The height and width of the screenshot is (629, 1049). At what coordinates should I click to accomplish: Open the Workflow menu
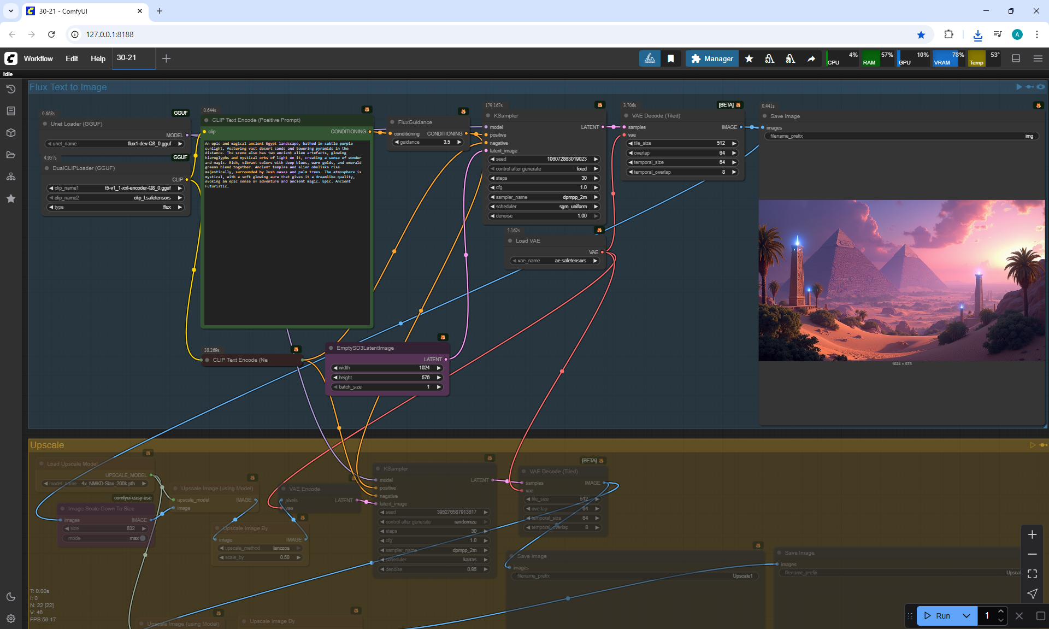point(38,58)
